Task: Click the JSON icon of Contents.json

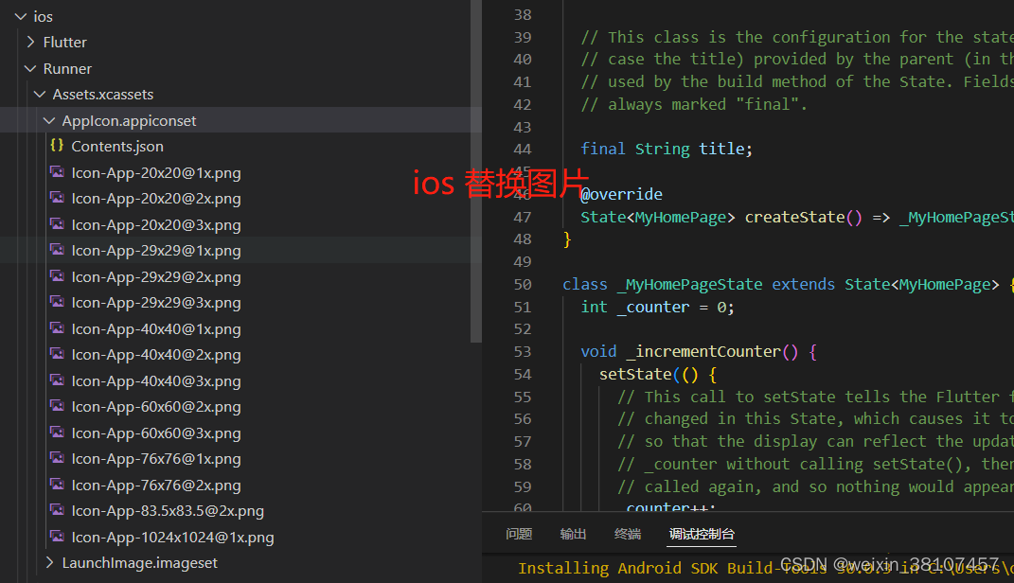Action: [x=57, y=146]
